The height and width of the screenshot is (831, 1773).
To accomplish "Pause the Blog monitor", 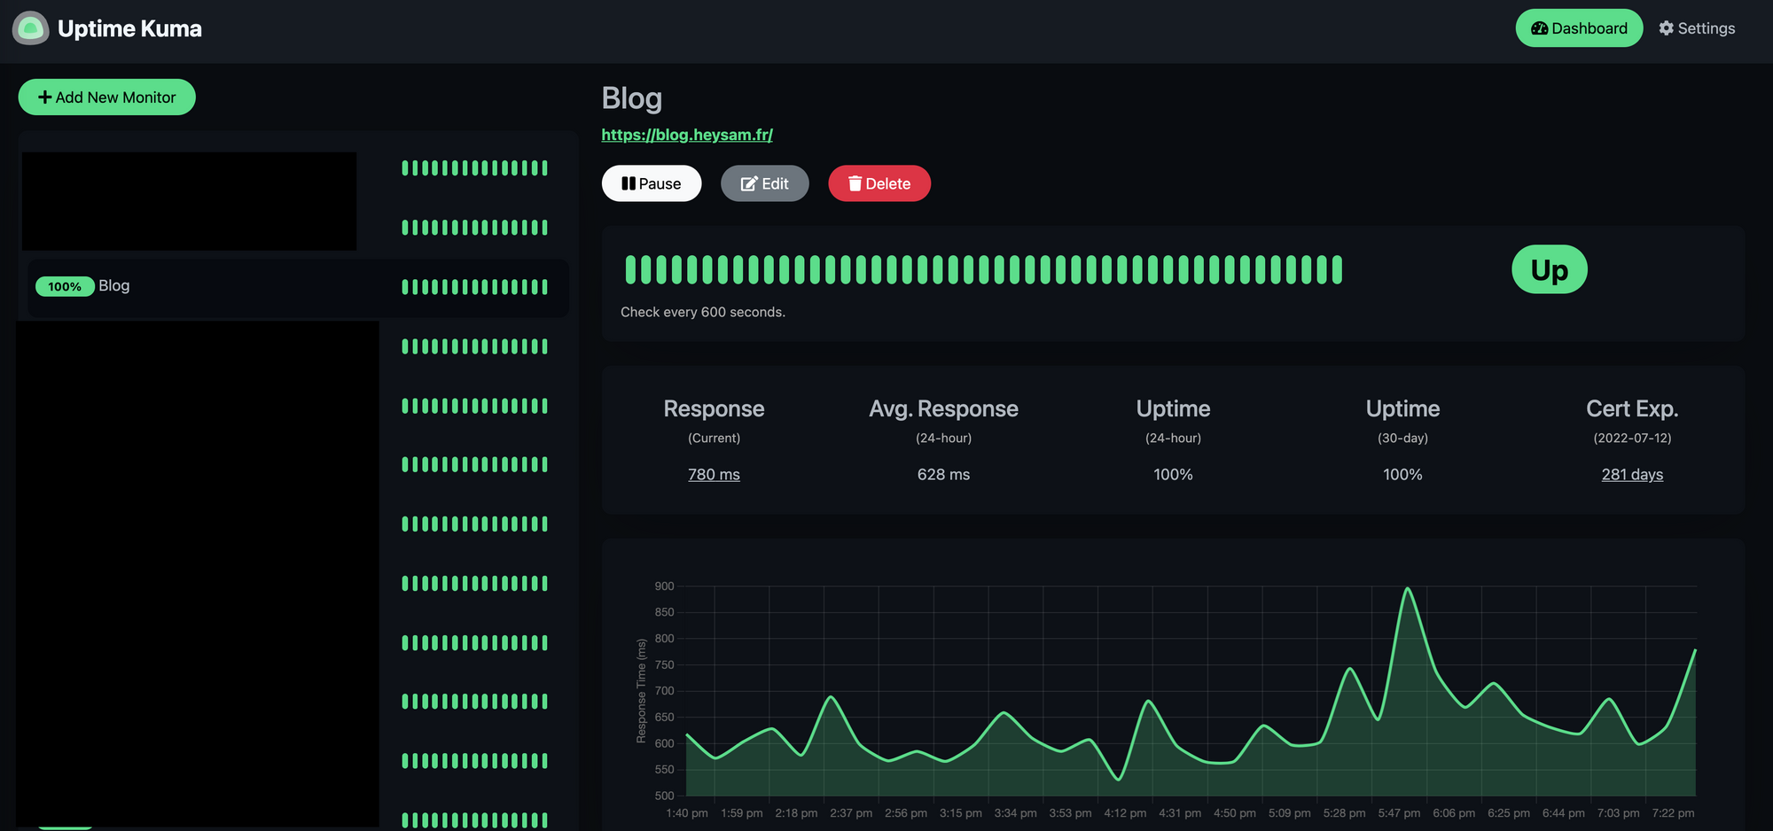I will pos(652,183).
